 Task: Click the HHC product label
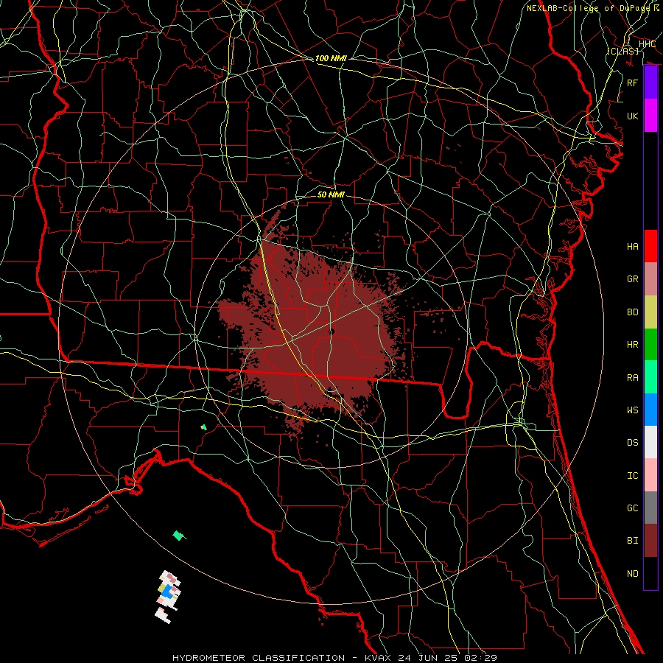pyautogui.click(x=647, y=44)
